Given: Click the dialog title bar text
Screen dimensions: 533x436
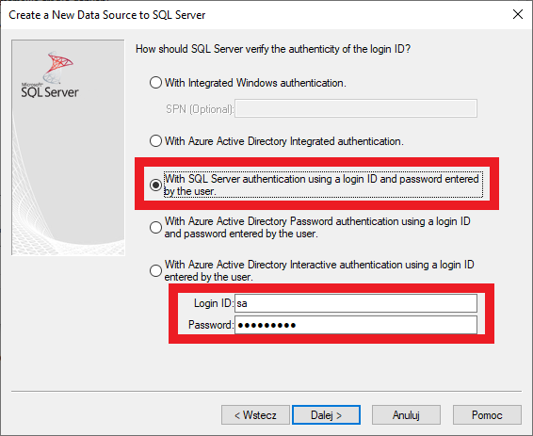Looking at the screenshot, I should 107,15.
